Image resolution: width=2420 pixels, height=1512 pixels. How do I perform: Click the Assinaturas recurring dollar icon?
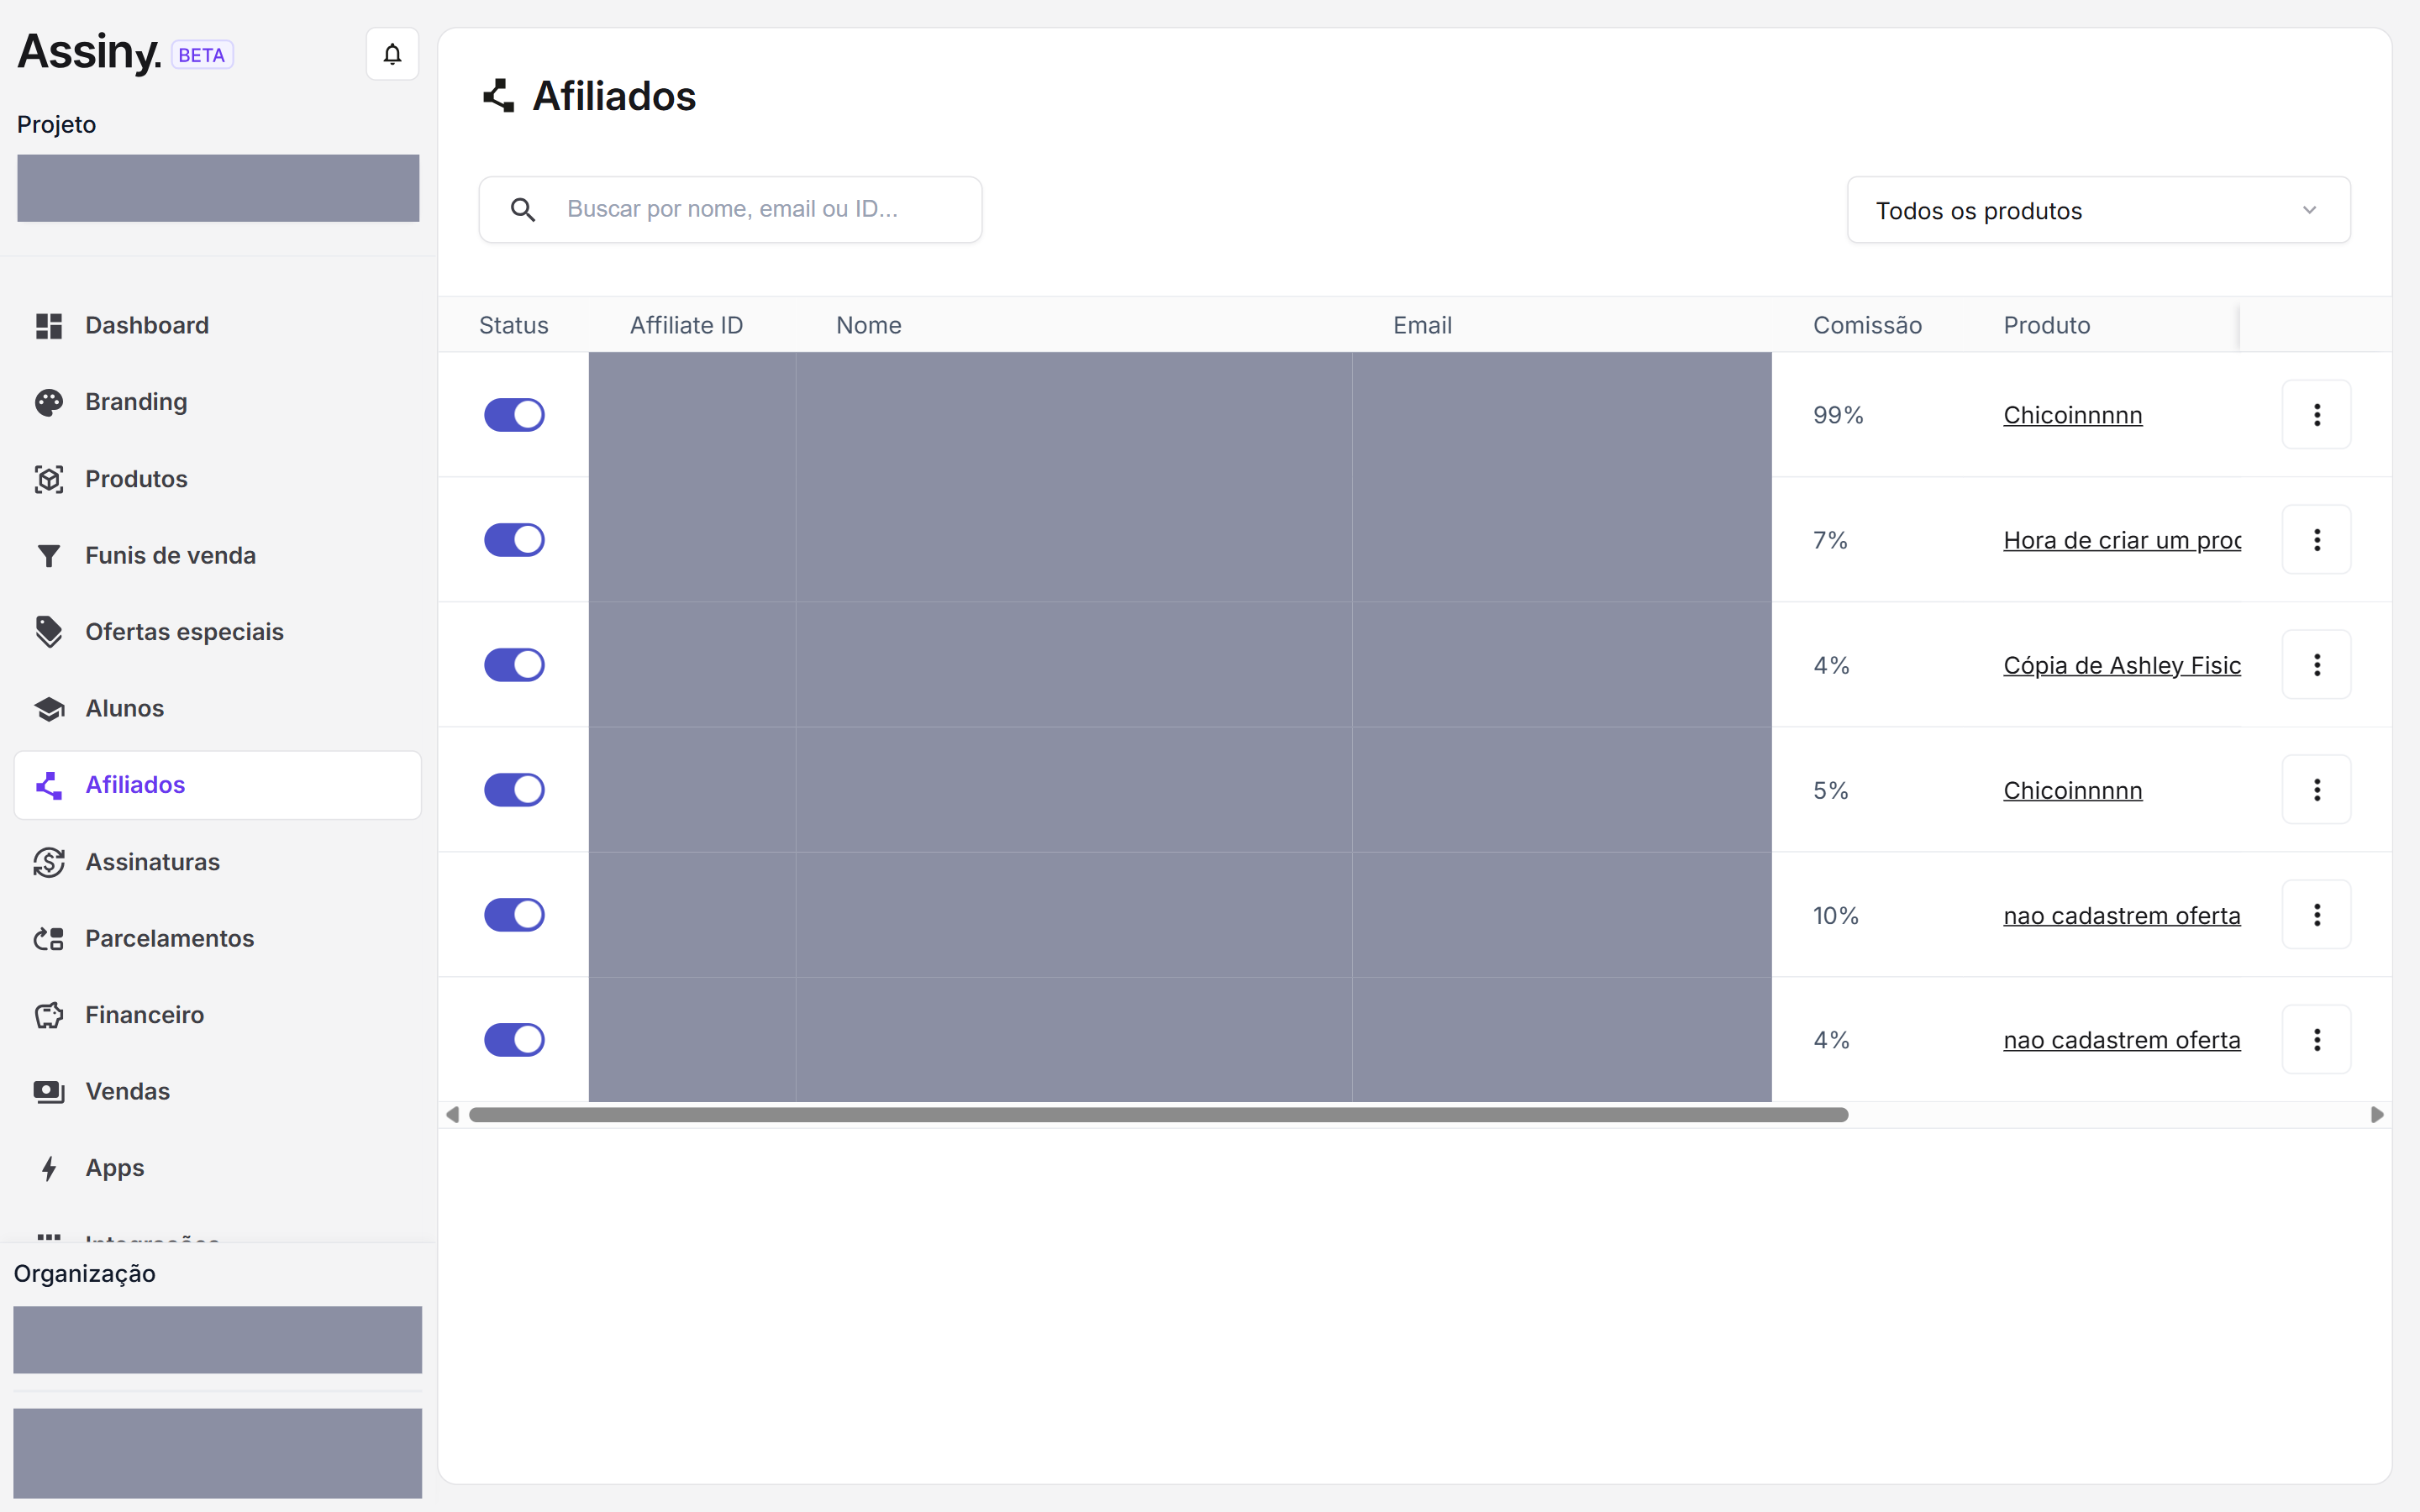pos(49,862)
